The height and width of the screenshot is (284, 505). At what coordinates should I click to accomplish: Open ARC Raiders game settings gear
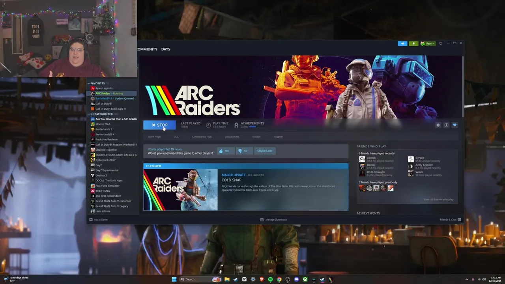point(438,125)
